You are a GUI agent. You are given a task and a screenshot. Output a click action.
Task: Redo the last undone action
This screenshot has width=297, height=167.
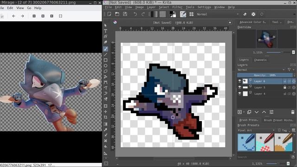coord(143,14)
